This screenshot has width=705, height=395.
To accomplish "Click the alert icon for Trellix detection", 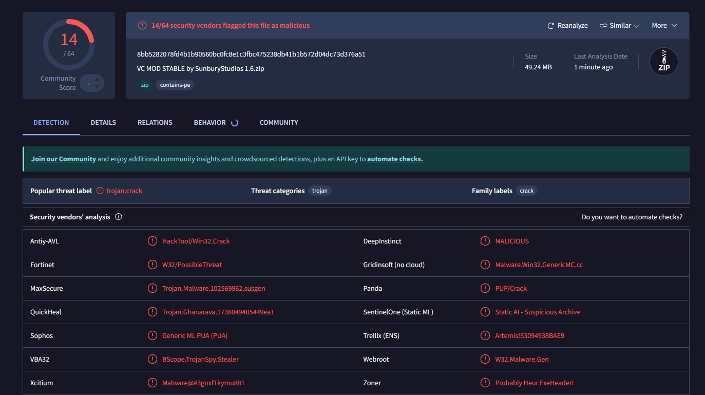I will [485, 335].
